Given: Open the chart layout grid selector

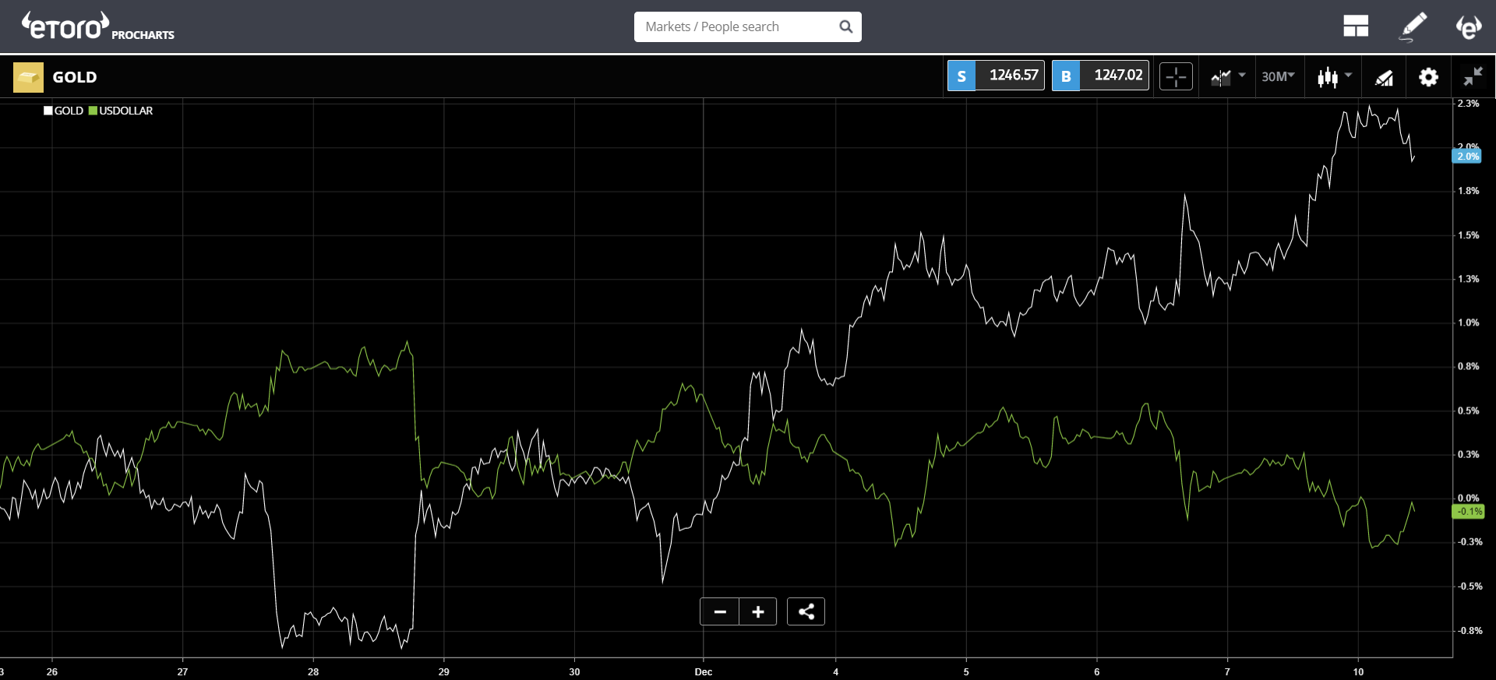Looking at the screenshot, I should [x=1356, y=26].
